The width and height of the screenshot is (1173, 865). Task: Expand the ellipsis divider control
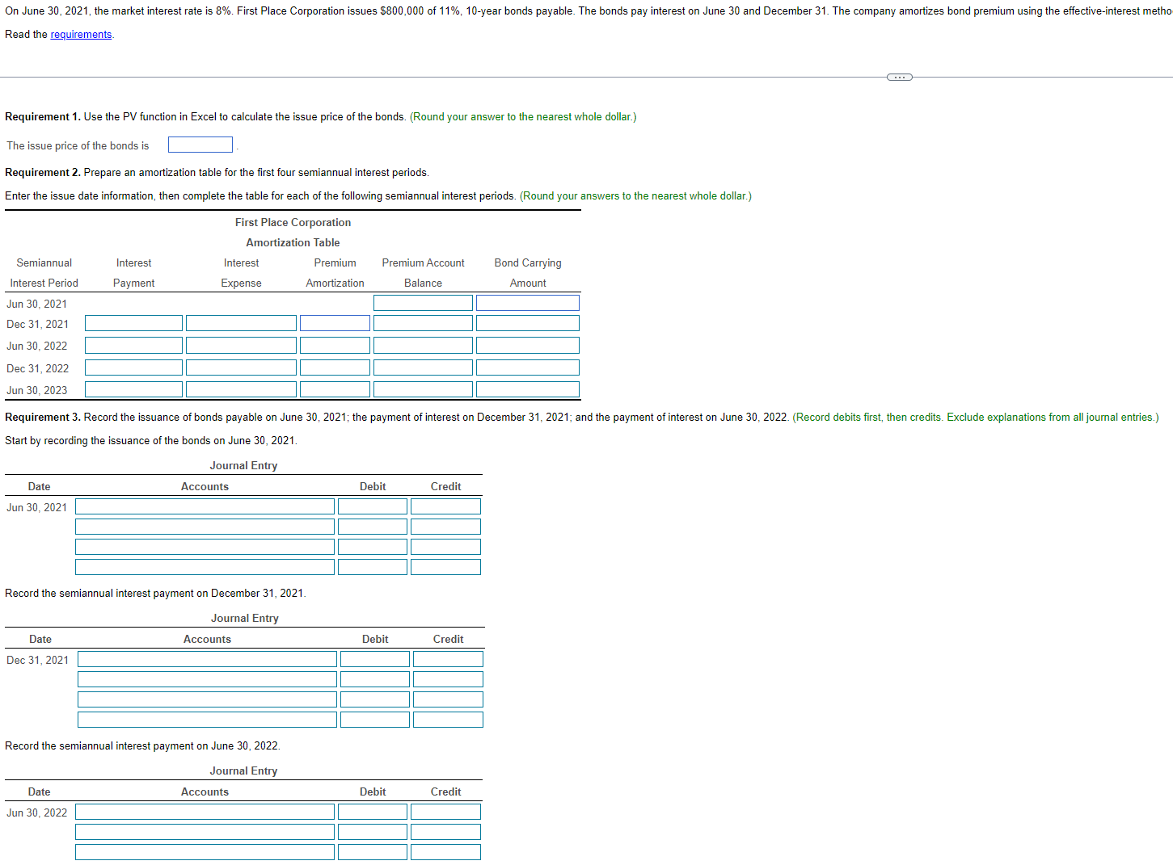(899, 77)
